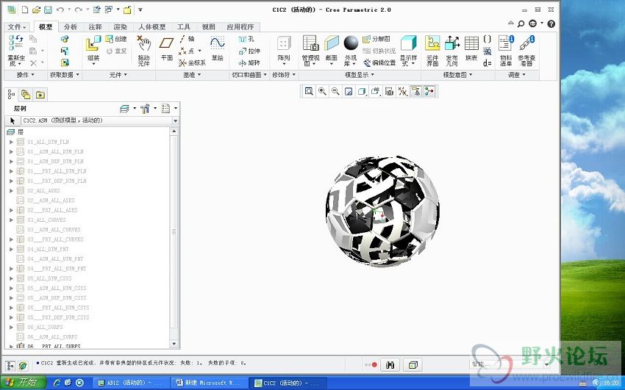625x390 pixels.
Task: Toggle datum point display in graphics toolbar
Action: (x=402, y=91)
